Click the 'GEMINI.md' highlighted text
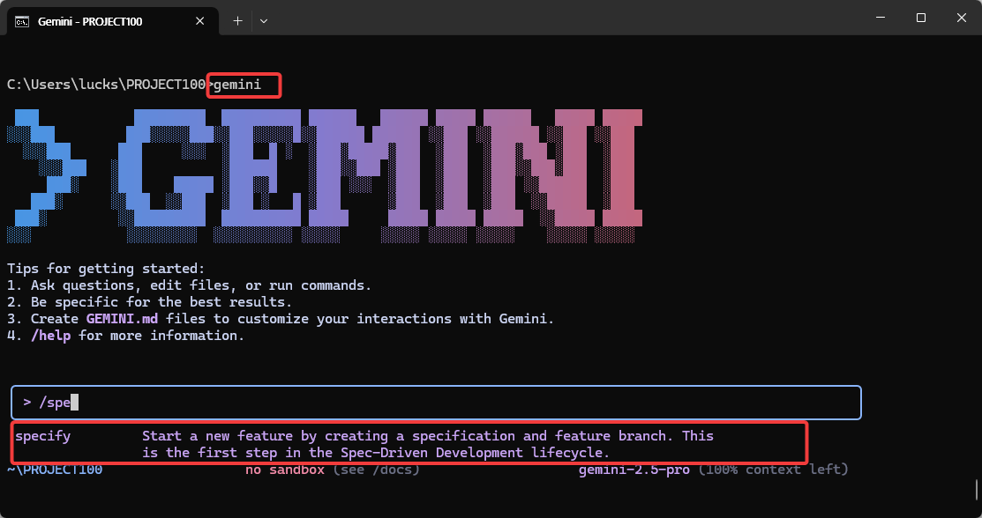Screen dimensions: 982x518 coord(122,318)
